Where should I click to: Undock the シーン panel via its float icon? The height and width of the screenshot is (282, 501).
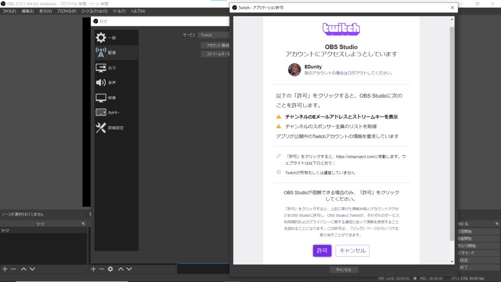coord(83,224)
